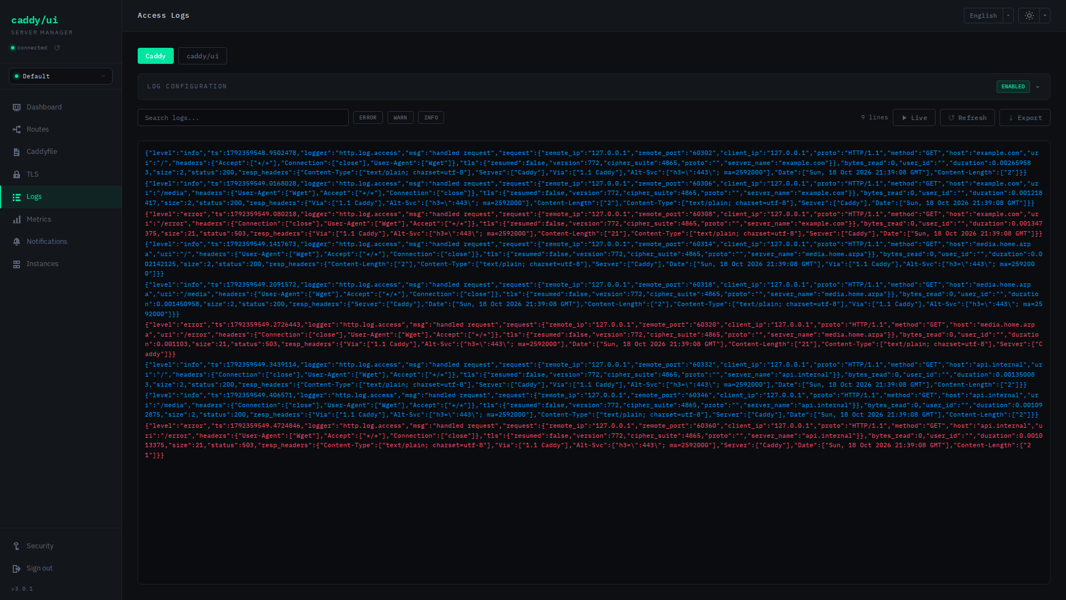
Task: Switch to the Caddy log tab
Action: tap(155, 56)
